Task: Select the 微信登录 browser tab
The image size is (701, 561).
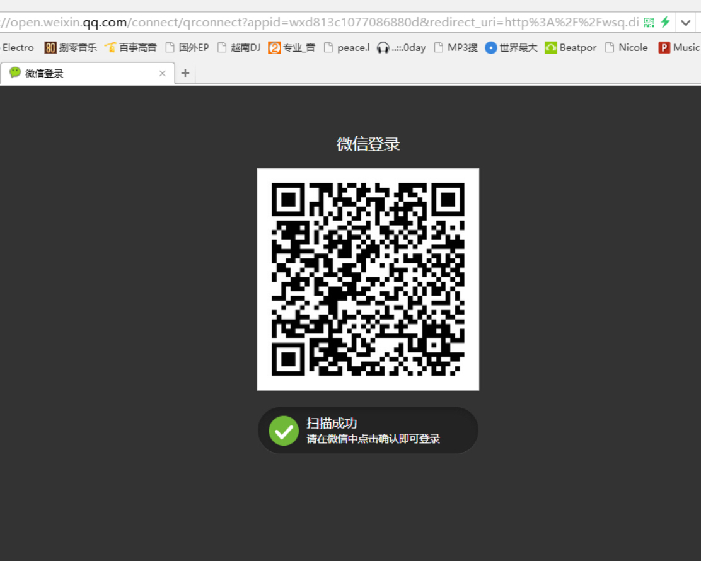Action: 87,73
